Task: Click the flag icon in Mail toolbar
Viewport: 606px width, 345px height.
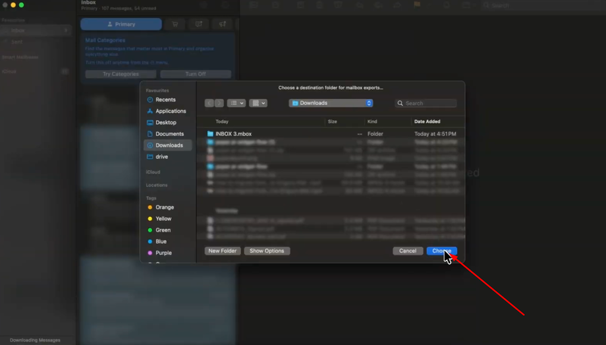Action: [417, 5]
